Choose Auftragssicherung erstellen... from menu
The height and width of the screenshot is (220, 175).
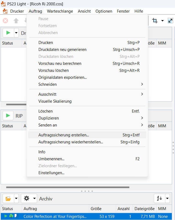point(64,135)
